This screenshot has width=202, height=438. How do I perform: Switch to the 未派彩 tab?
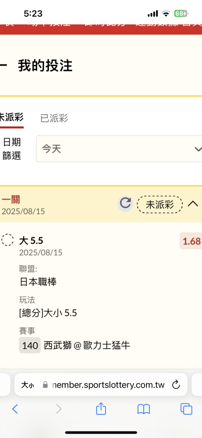tap(12, 117)
